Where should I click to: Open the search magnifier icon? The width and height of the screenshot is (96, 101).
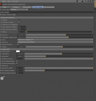coord(85,1)
